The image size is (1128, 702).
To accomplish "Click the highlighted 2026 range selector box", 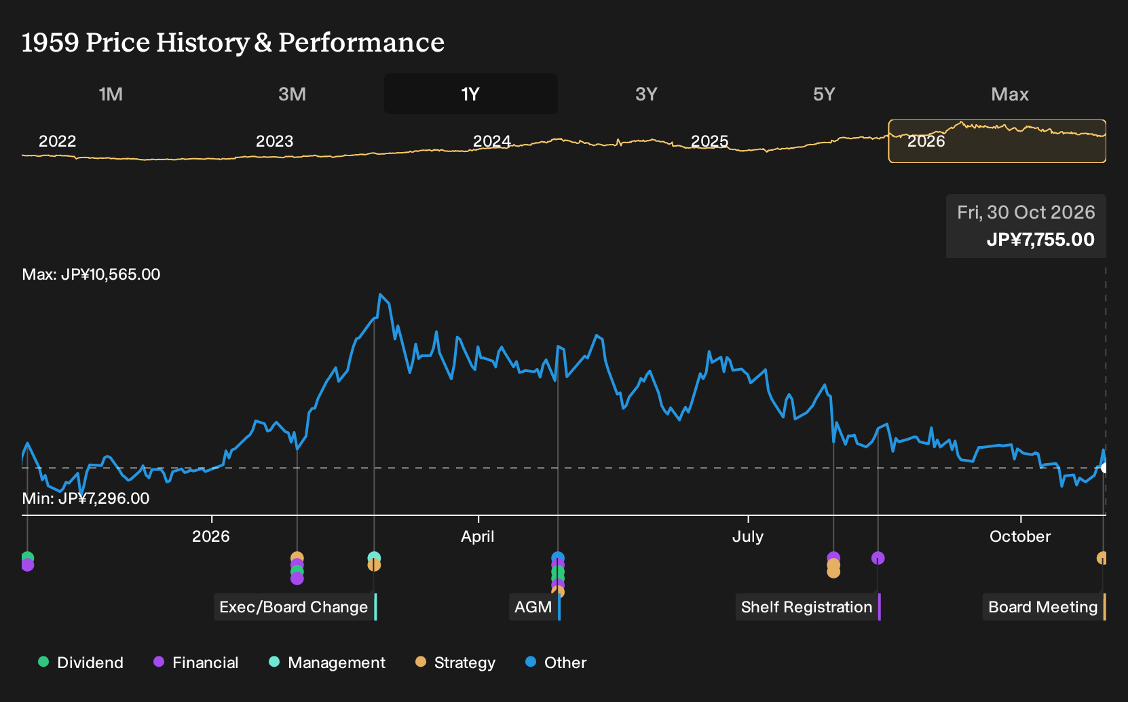I will pyautogui.click(x=997, y=141).
